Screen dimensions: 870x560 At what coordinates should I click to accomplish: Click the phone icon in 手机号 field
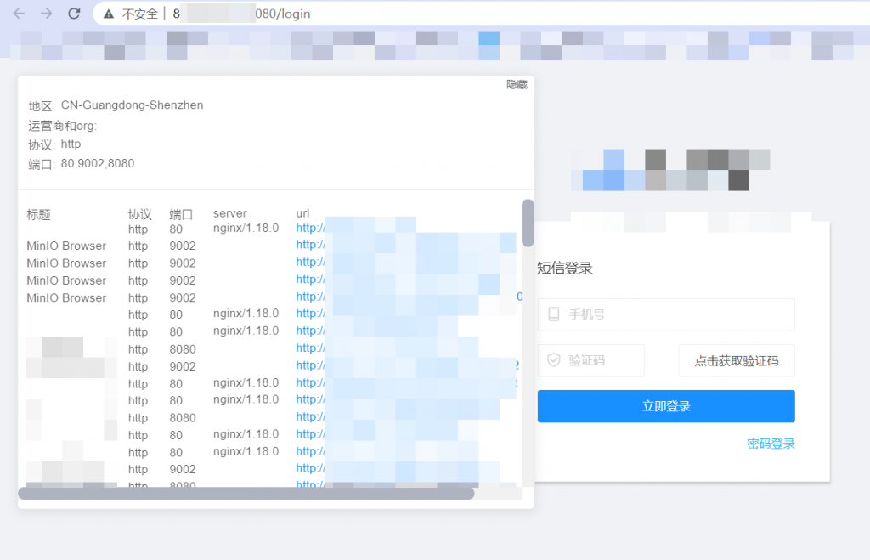[554, 314]
